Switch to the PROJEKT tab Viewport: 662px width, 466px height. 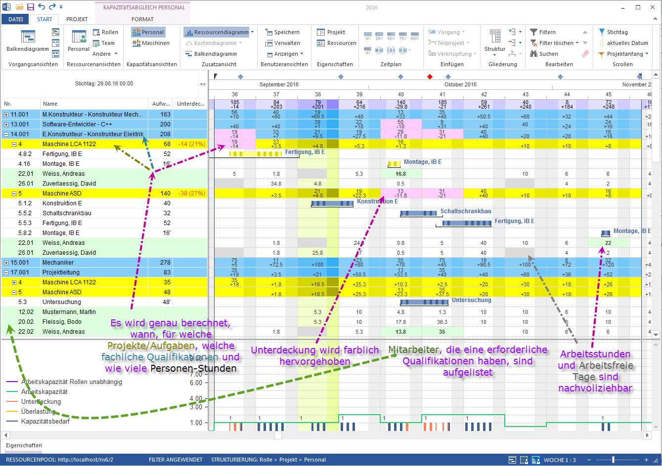[x=77, y=19]
